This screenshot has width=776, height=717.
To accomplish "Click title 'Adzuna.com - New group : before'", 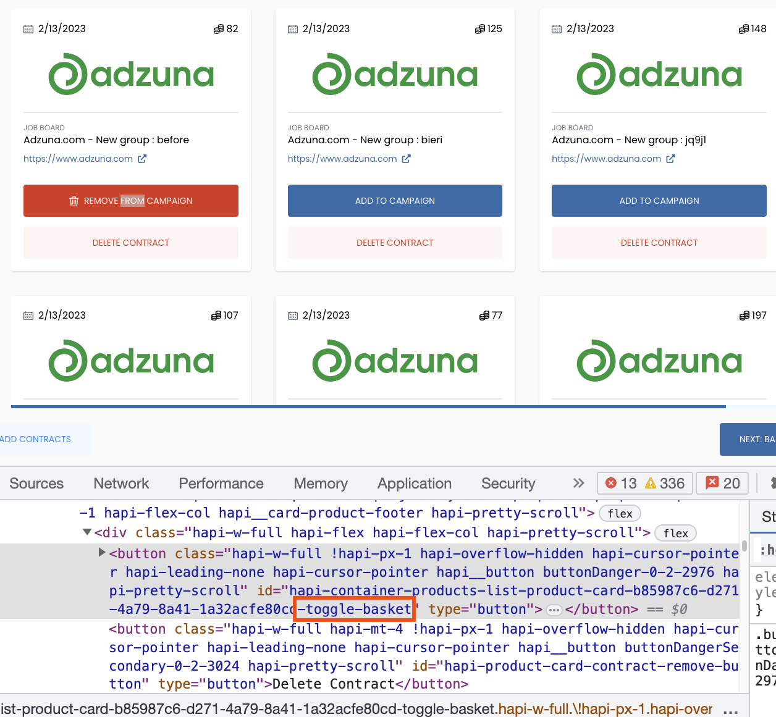I will (x=106, y=140).
